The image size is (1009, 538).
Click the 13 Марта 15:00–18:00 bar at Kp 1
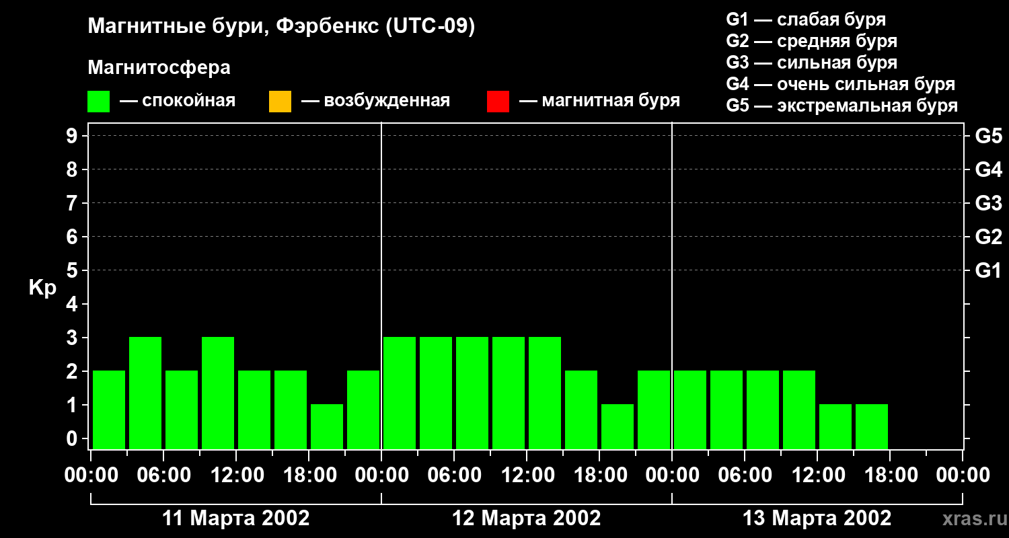872,426
